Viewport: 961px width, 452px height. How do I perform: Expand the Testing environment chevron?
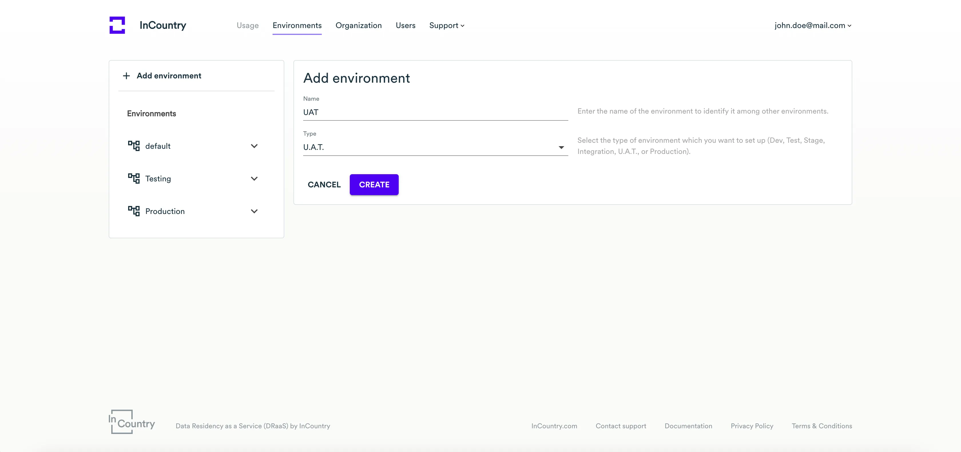coord(254,179)
